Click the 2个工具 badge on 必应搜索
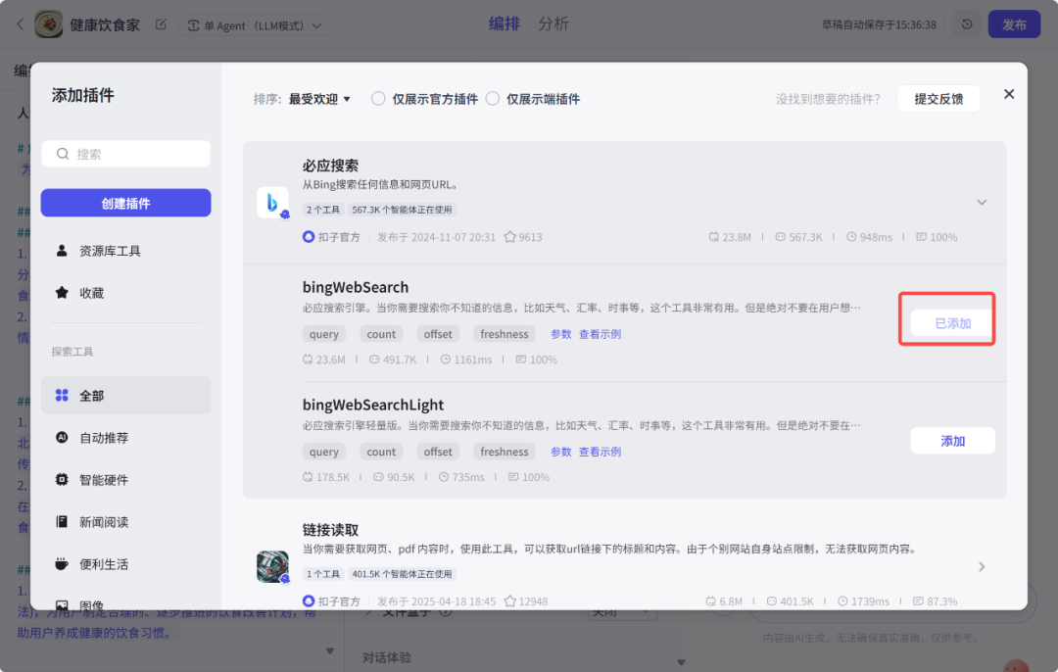 (x=323, y=210)
